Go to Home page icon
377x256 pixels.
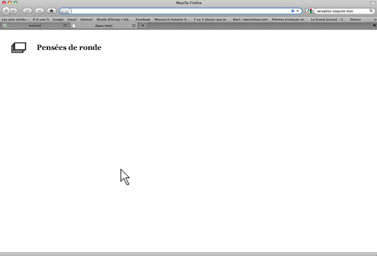(52, 11)
